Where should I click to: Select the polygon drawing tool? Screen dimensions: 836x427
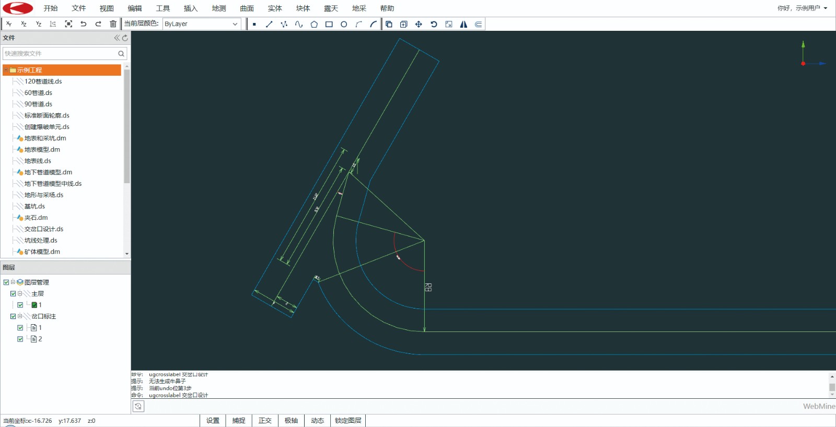click(x=314, y=24)
